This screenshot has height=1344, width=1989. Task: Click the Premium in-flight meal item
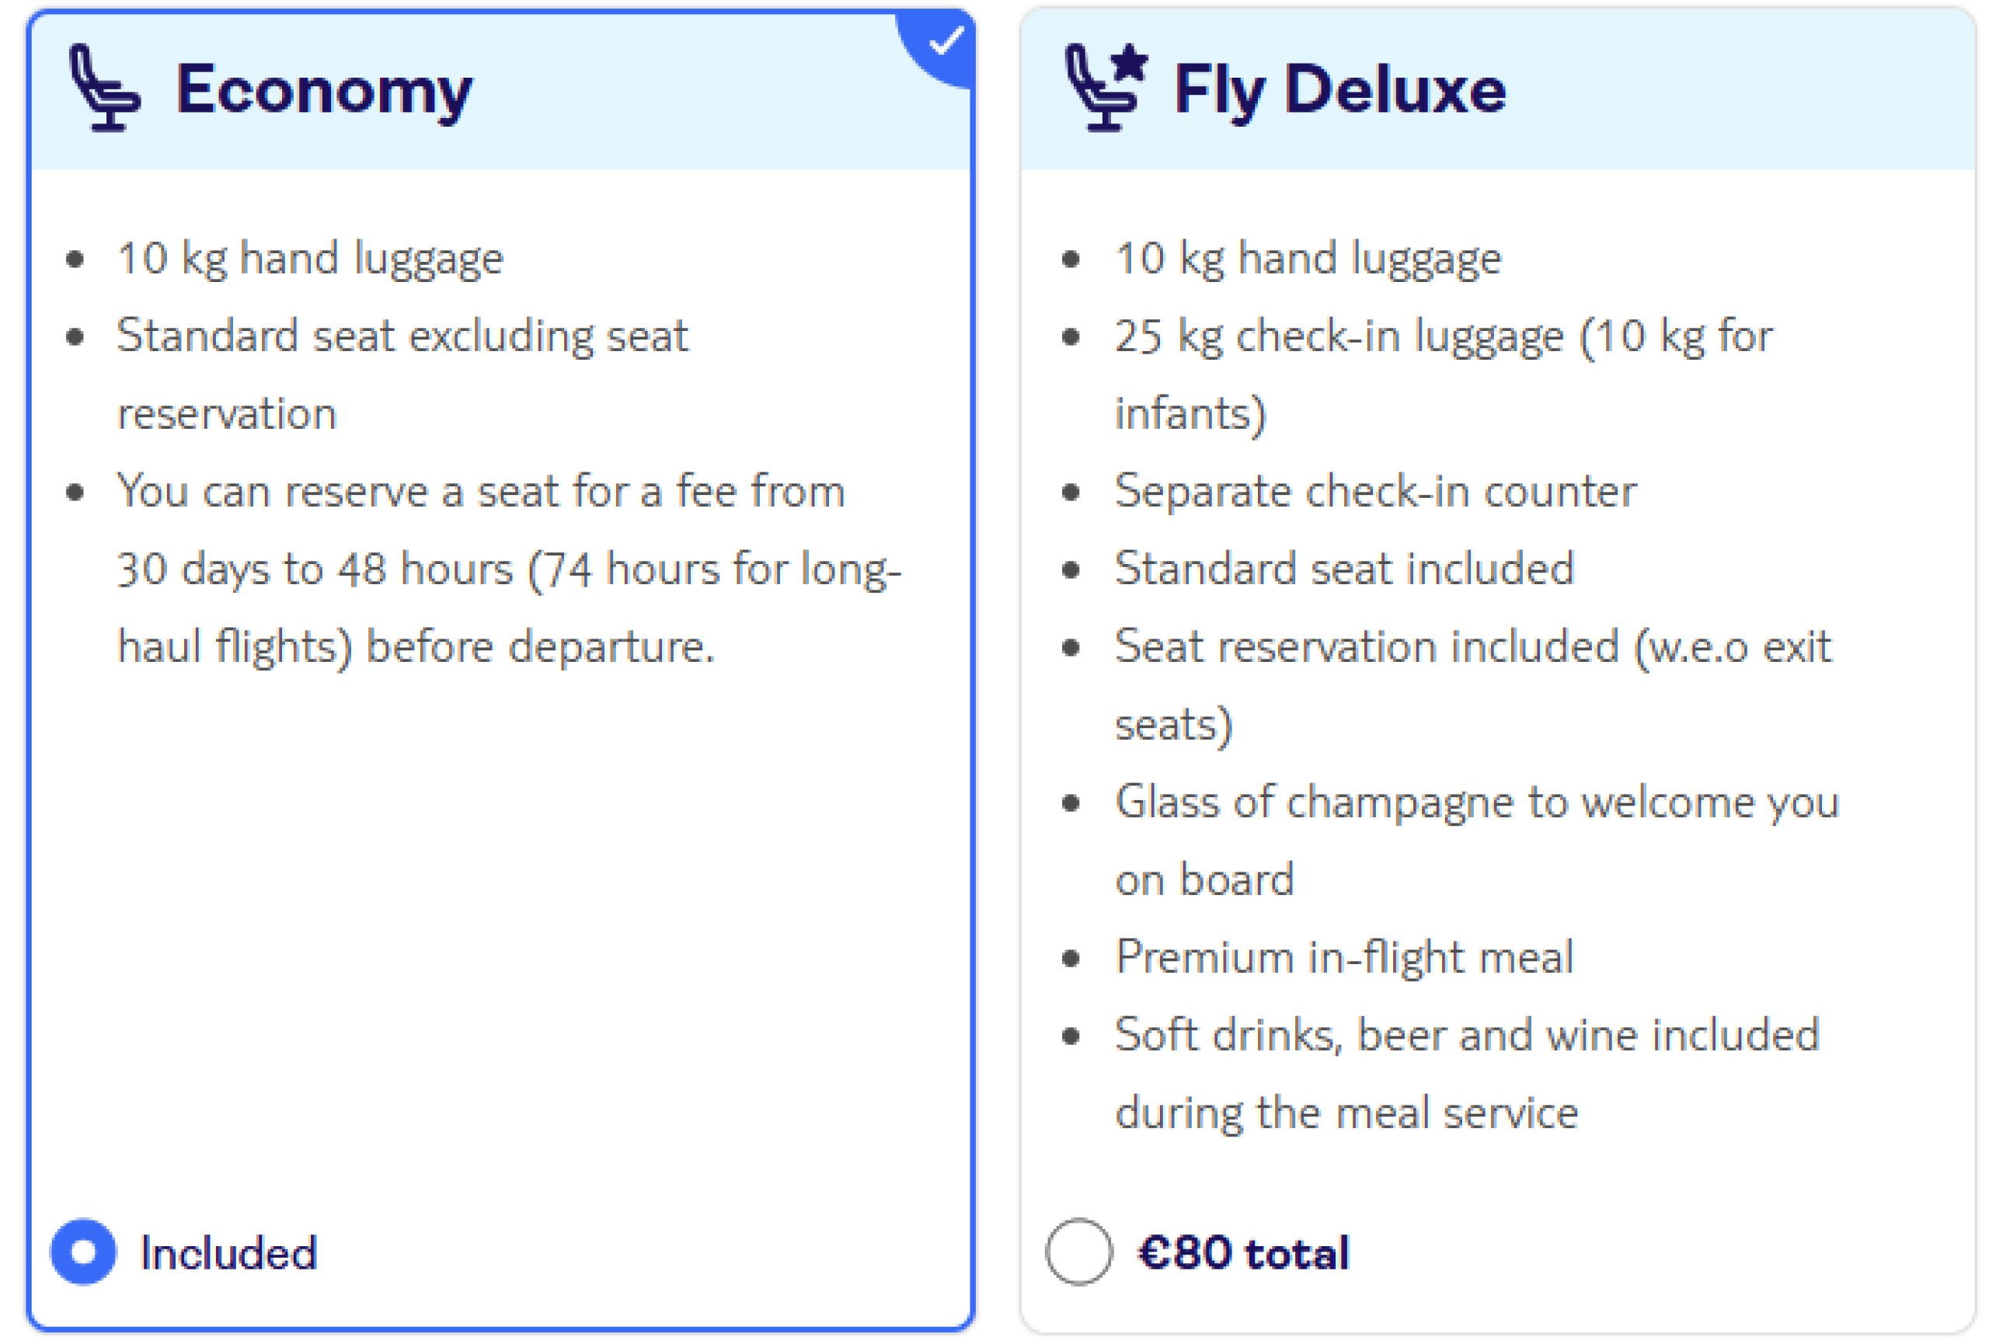click(x=1345, y=956)
